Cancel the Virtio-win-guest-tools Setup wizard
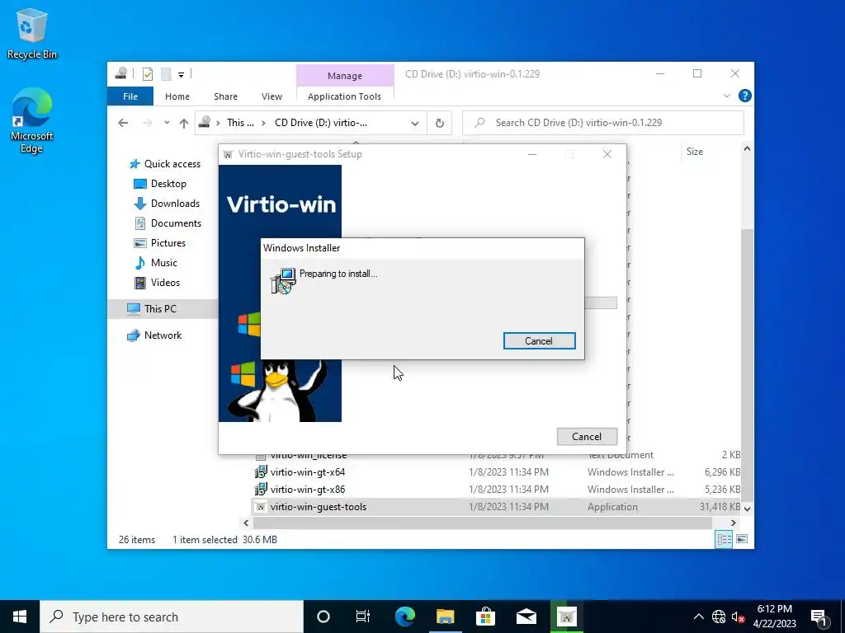 pos(587,437)
